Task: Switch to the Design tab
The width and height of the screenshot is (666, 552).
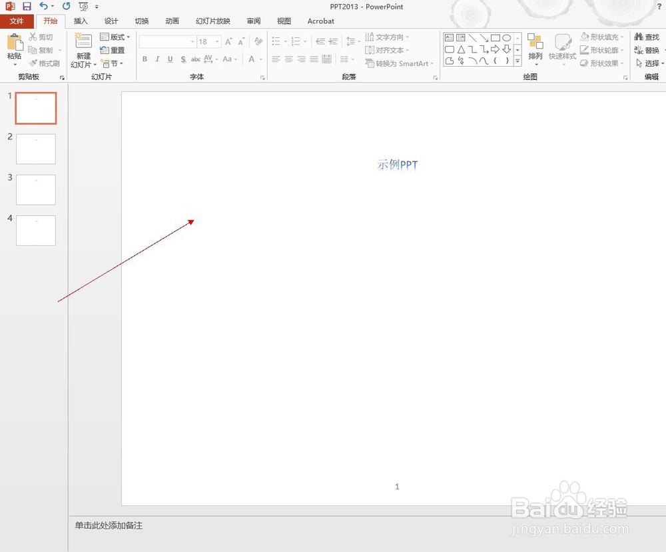Action: click(111, 21)
